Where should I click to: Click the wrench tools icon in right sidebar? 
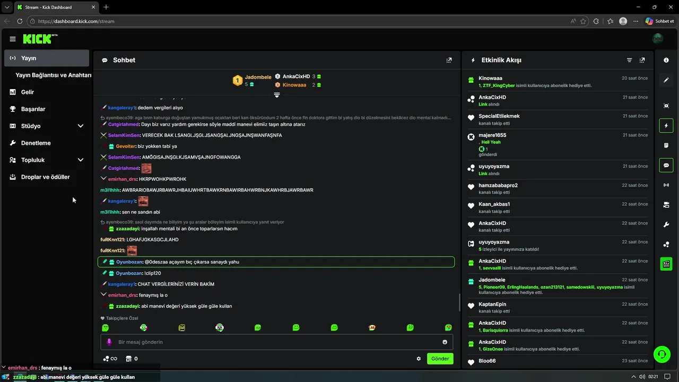(x=666, y=224)
